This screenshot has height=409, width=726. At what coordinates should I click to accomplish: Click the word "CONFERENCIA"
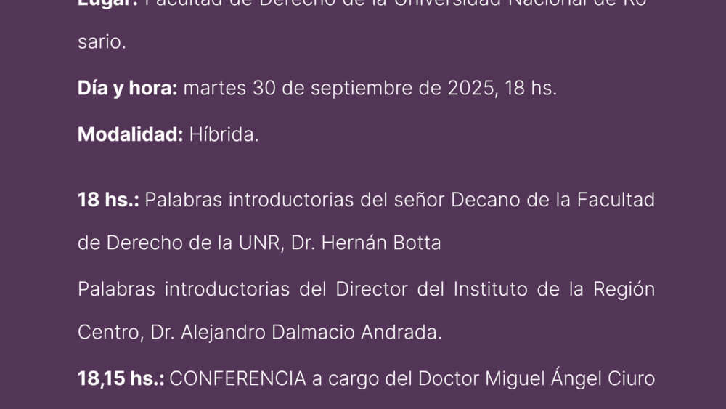tap(238, 378)
